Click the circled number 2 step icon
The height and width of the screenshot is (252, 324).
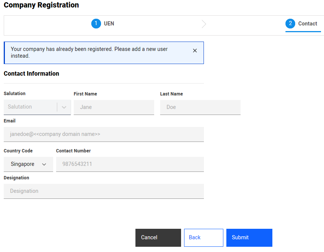click(290, 24)
